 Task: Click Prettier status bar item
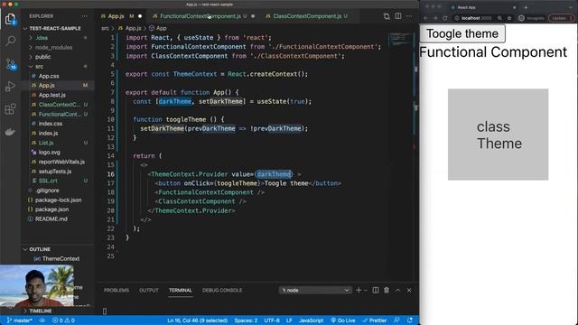pos(374,320)
